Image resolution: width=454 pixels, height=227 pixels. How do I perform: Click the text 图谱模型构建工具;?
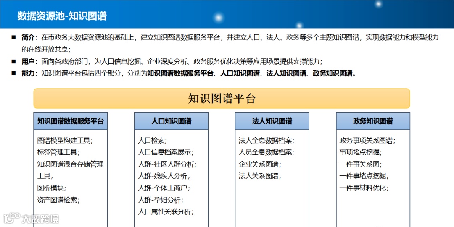point(65,141)
